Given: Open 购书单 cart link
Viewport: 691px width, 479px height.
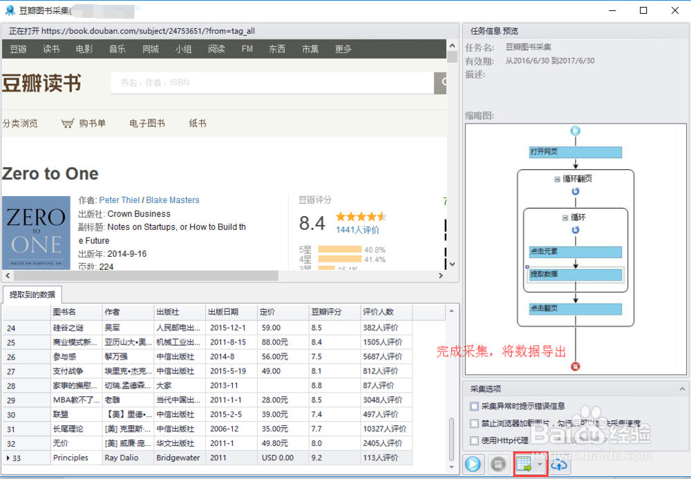Looking at the screenshot, I should tap(84, 124).
